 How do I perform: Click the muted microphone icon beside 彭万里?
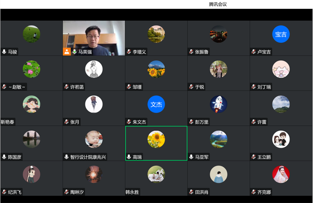191,122
